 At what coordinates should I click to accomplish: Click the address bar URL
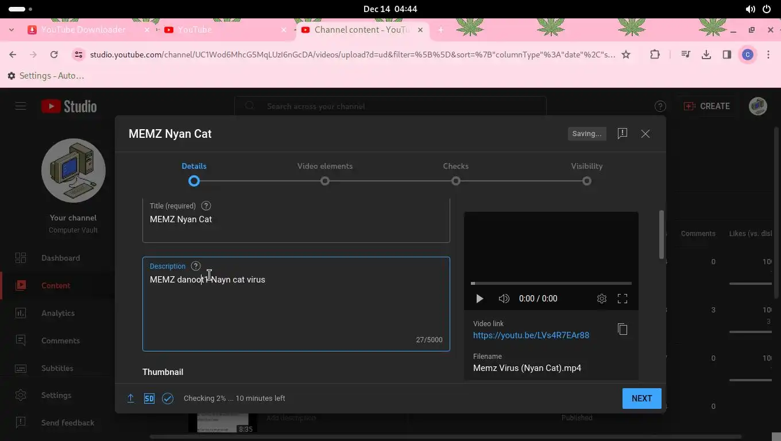pyautogui.click(x=353, y=55)
